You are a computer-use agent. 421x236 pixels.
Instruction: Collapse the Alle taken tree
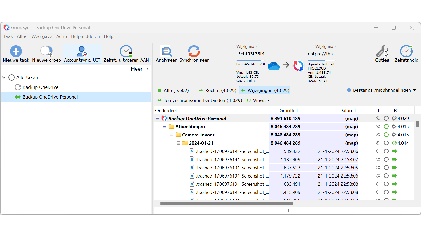pos(4,77)
